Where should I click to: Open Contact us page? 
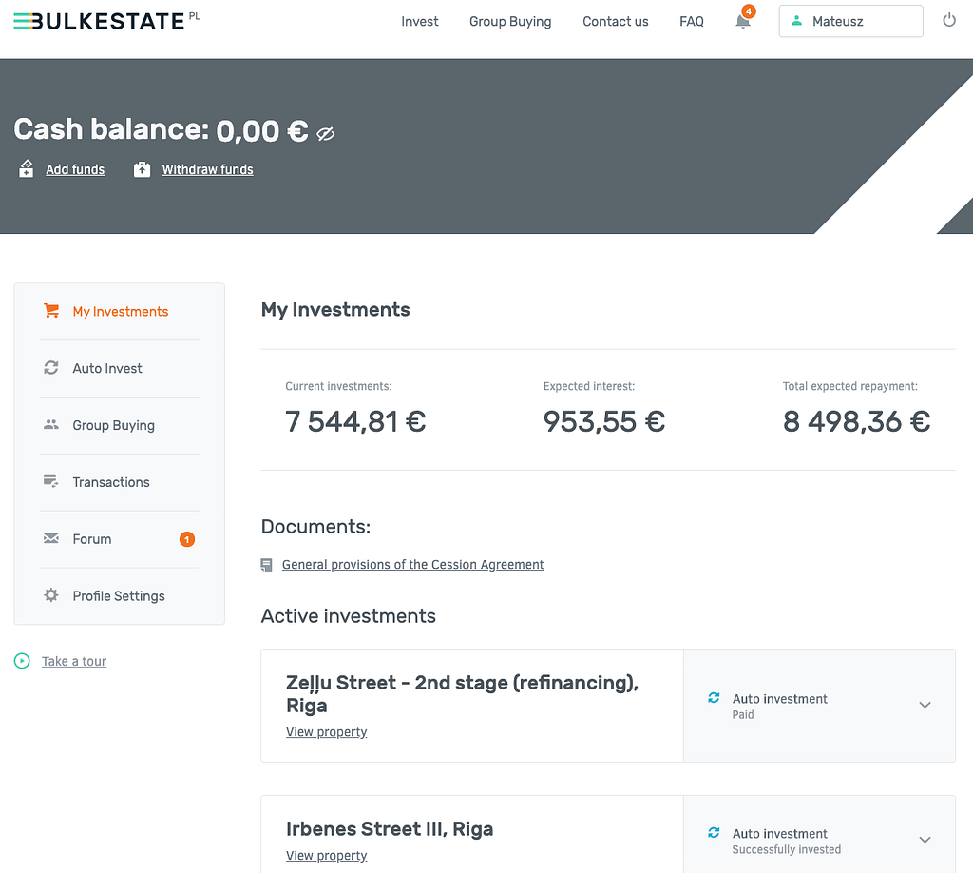point(615,21)
